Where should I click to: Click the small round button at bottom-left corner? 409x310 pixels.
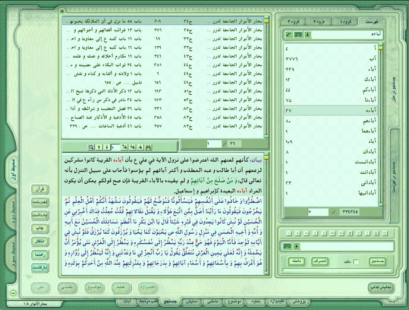click(x=13, y=293)
